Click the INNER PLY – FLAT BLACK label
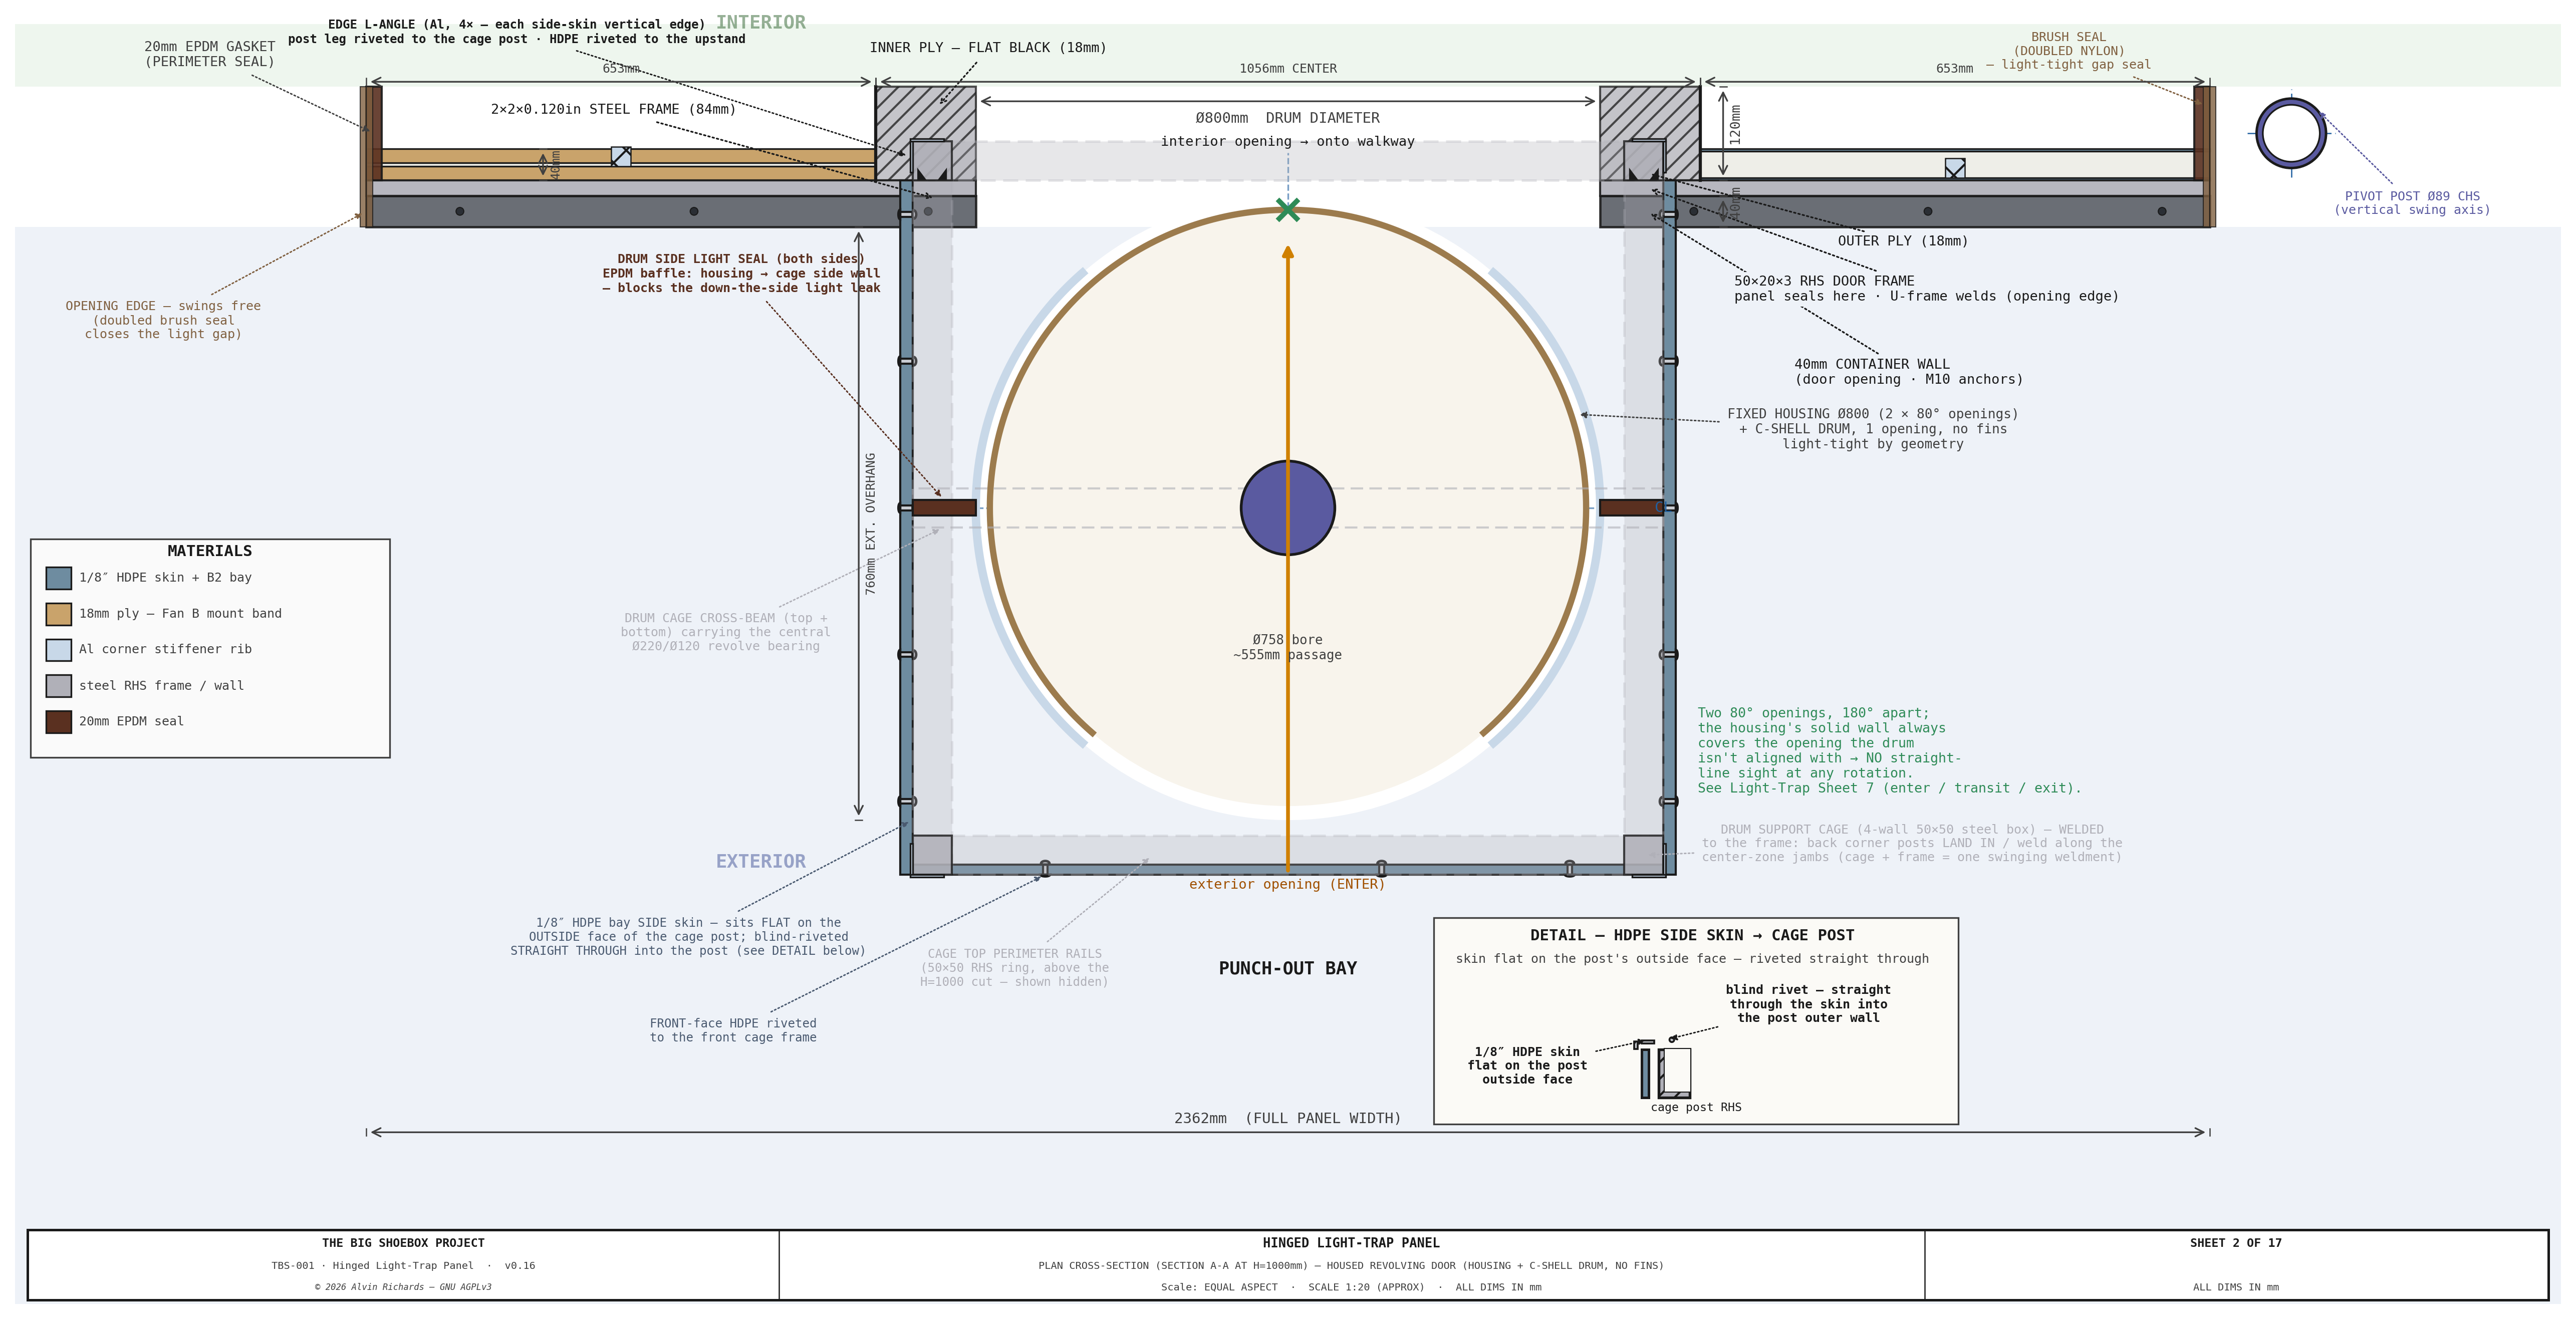The width and height of the screenshot is (2576, 1319). pos(988,47)
